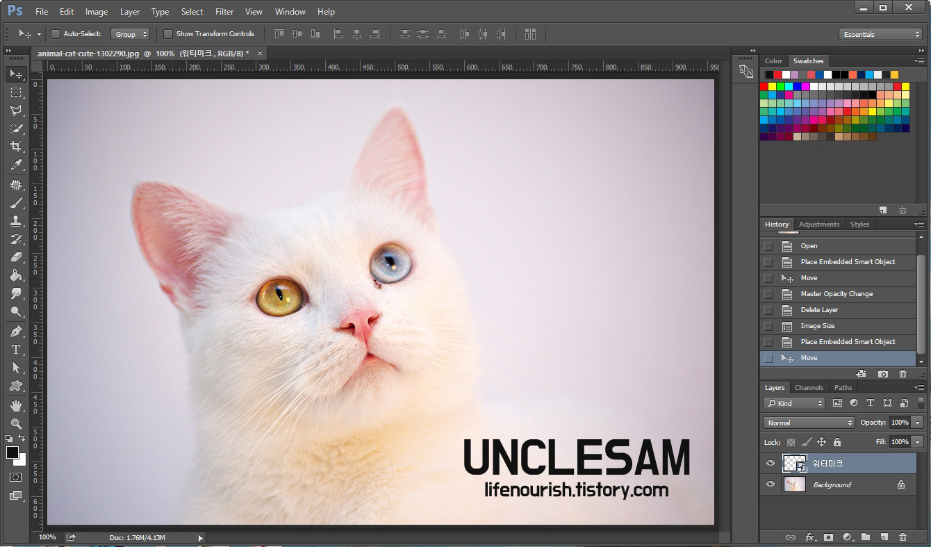Add a layer mask

(x=828, y=537)
